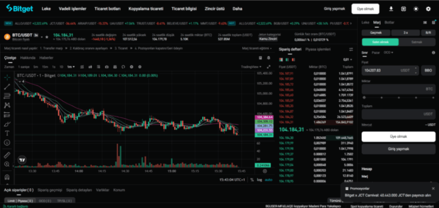Switch to the Botlar tab
Image resolution: width=439 pixels, height=208 pixels.
tap(389, 23)
